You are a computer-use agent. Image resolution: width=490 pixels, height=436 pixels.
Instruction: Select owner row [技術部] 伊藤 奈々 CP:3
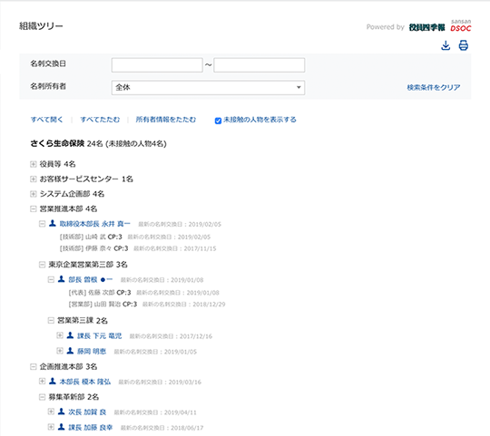(x=138, y=248)
